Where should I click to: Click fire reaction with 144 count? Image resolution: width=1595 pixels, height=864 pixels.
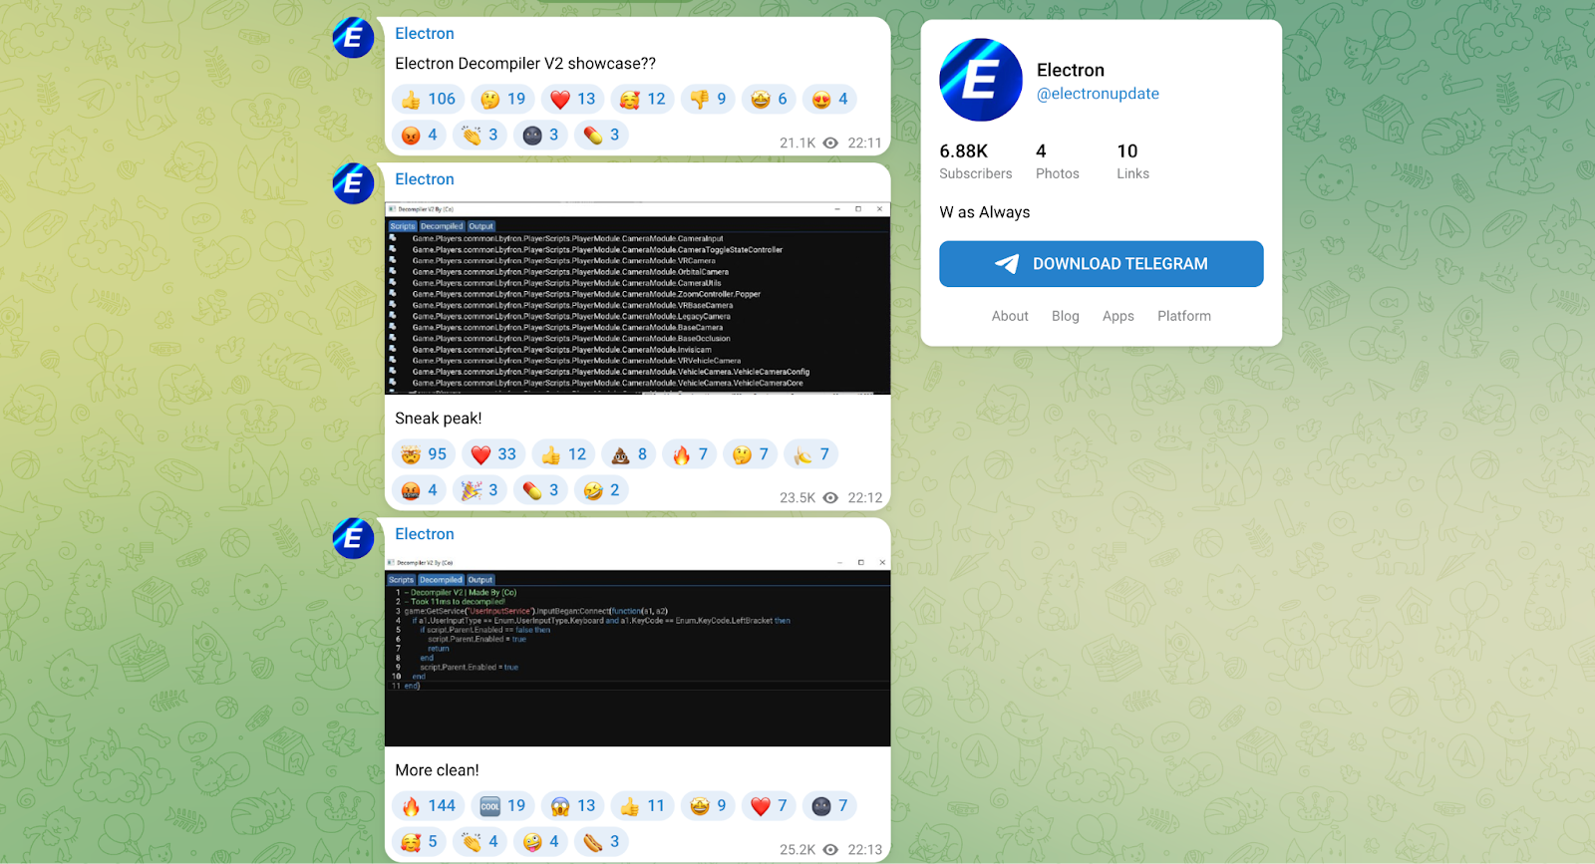click(x=428, y=805)
